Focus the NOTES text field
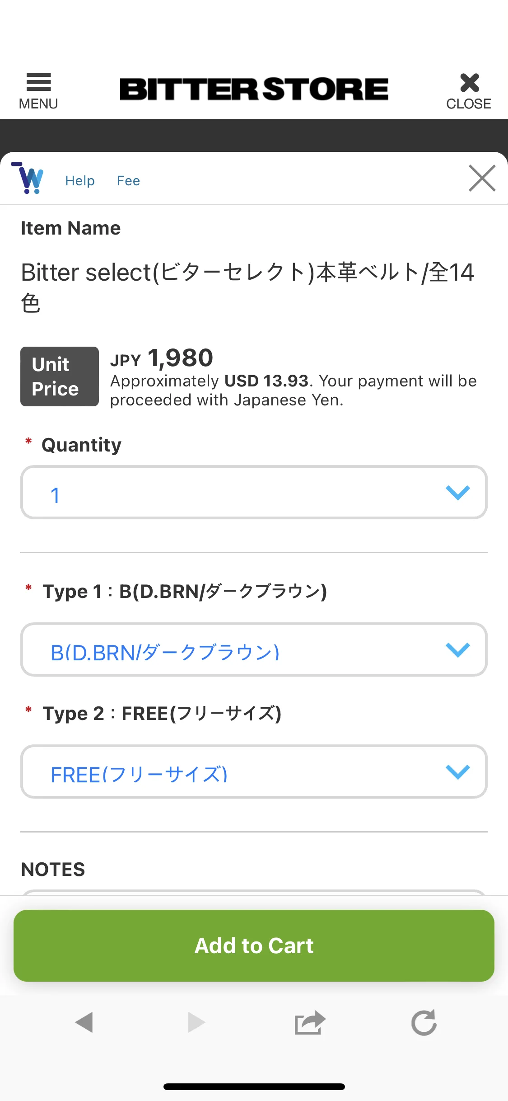Screen dimensions: 508x1101 tap(254, 893)
